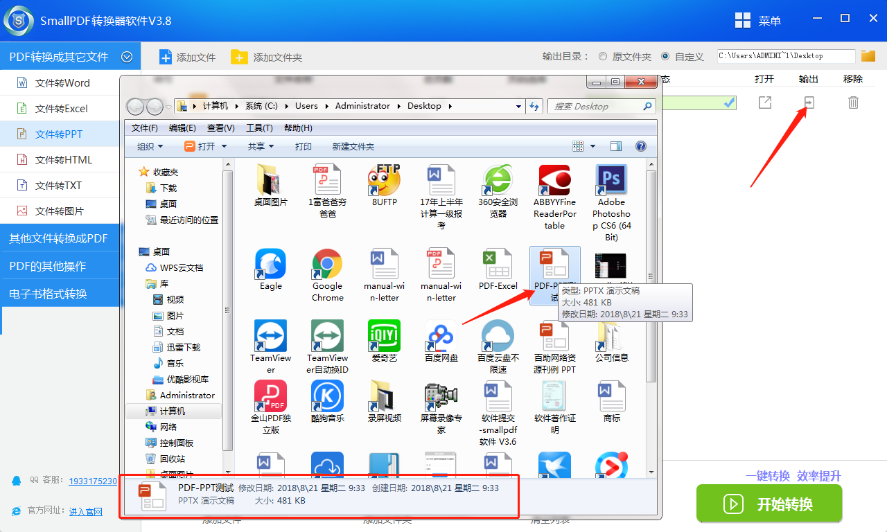Open the 进入官网 link

tap(86, 511)
